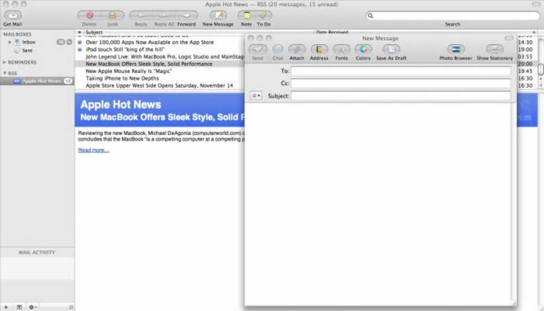Toggle the Mail Activity pane button
The width and height of the screenshot is (544, 311).
click(19, 307)
